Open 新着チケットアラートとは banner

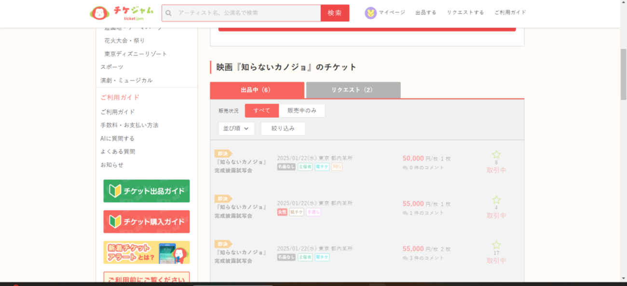pyautogui.click(x=147, y=252)
